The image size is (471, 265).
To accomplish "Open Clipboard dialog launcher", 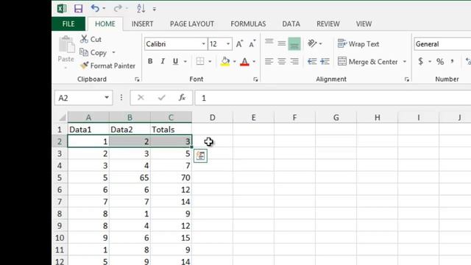I will click(137, 79).
